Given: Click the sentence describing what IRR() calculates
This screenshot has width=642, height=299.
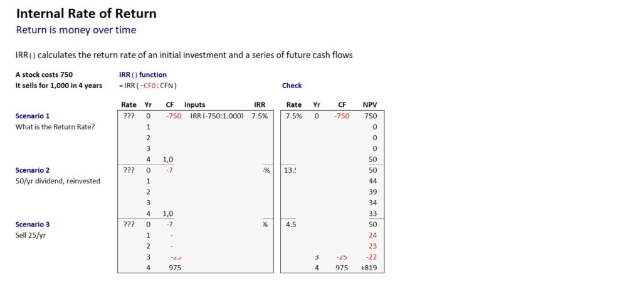Looking at the screenshot, I should [184, 55].
